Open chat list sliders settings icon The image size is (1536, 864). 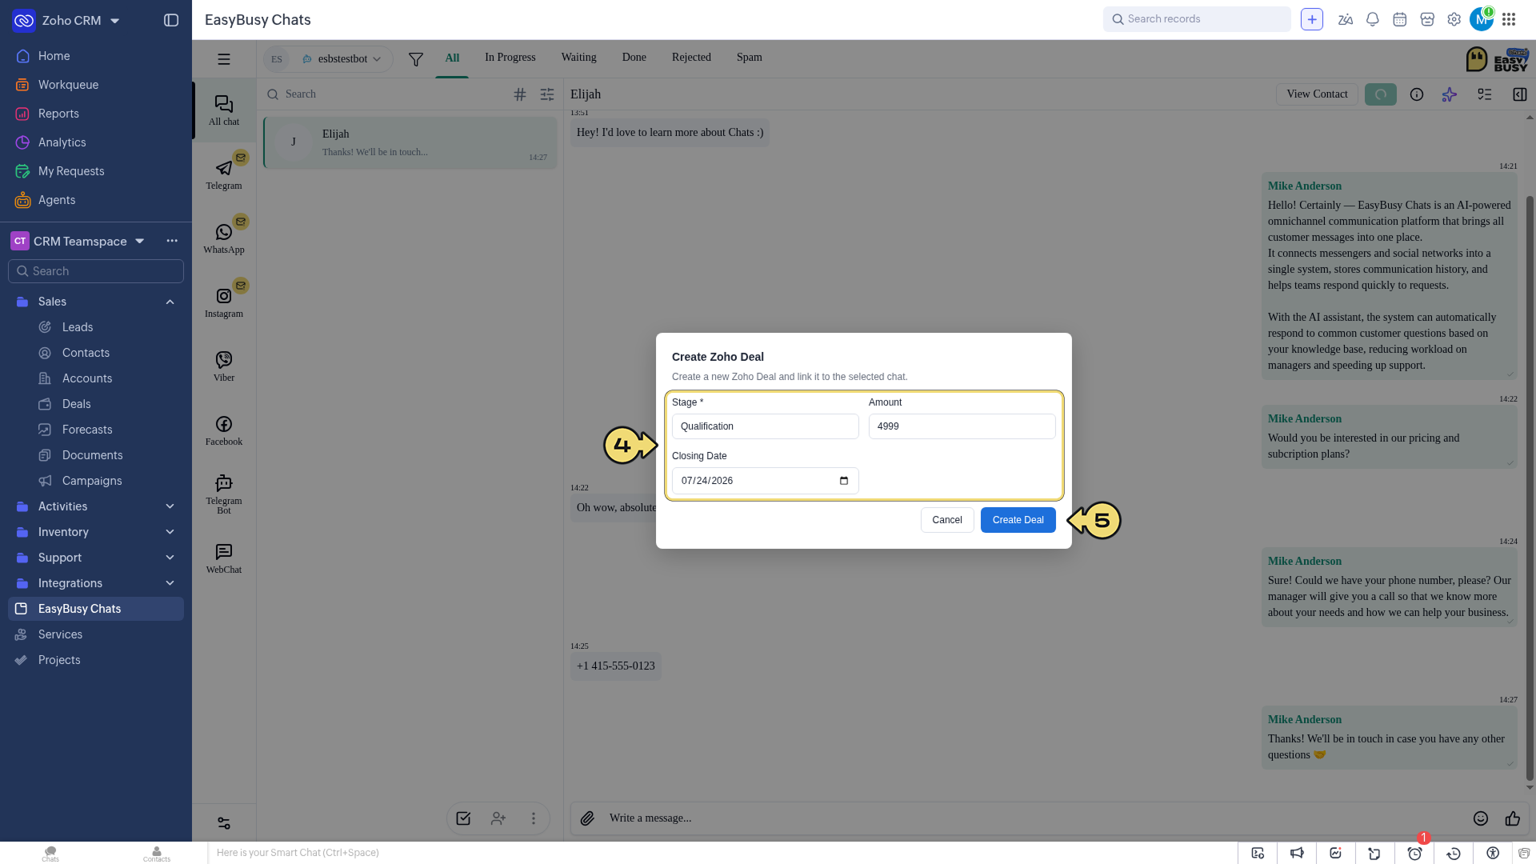[547, 94]
